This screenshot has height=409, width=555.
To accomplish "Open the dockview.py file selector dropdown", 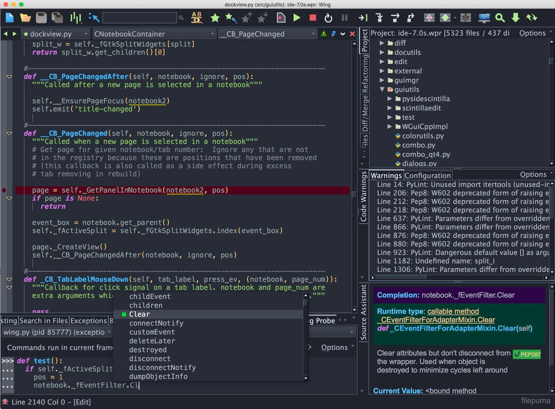I will (x=55, y=34).
